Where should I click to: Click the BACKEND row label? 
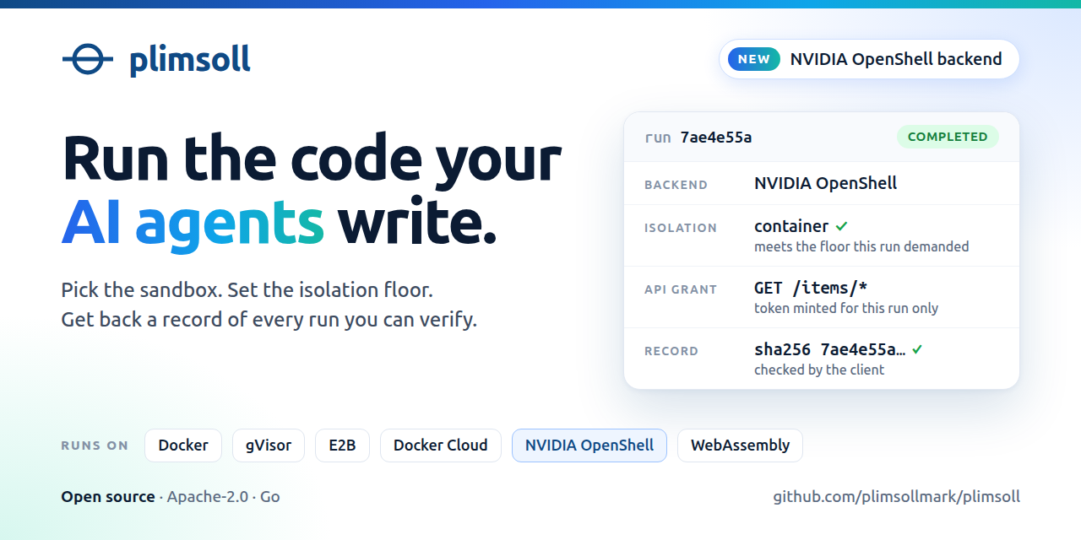point(676,185)
